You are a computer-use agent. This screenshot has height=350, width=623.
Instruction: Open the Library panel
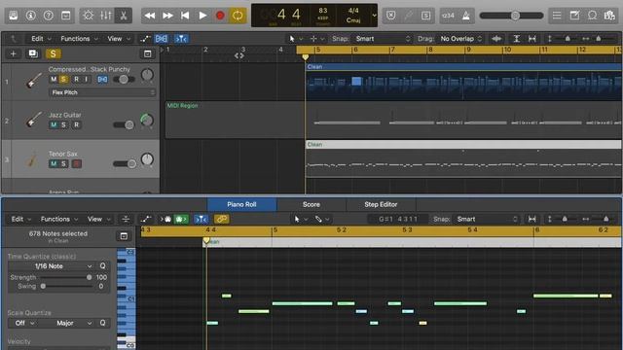click(x=13, y=16)
